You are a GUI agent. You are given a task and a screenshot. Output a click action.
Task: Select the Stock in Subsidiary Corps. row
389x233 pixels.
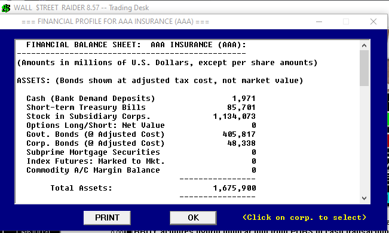coord(141,116)
